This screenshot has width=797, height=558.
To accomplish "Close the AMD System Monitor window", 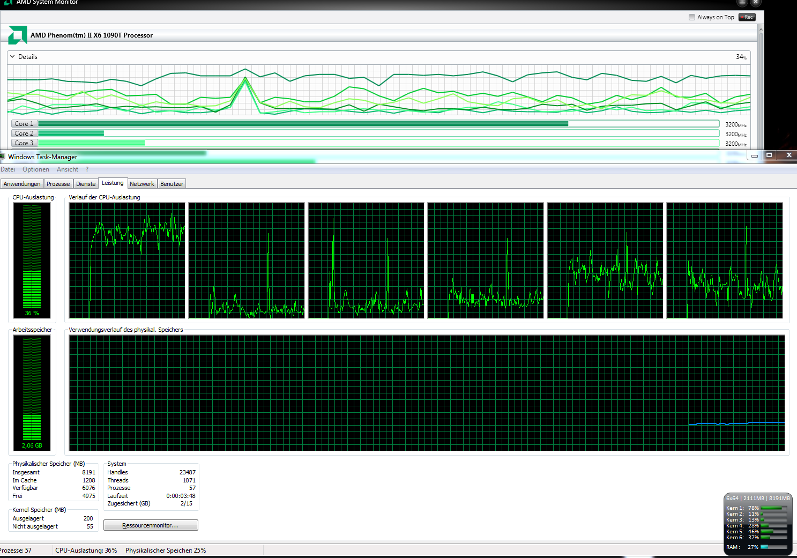I will (756, 2).
